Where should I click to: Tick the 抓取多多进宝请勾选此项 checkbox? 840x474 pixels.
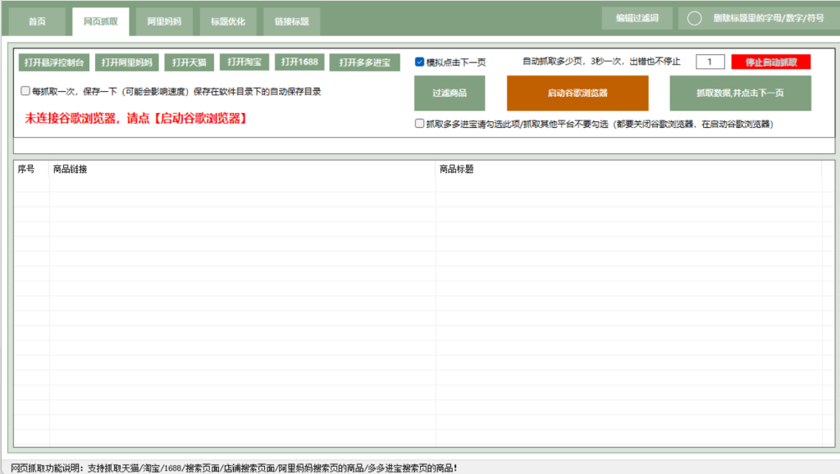tap(420, 124)
